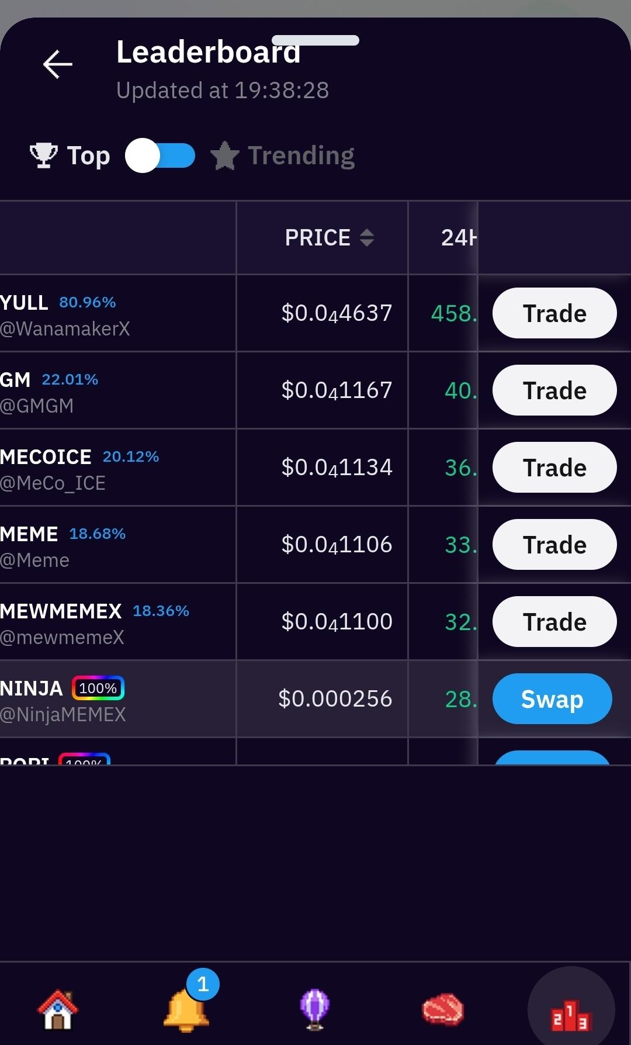
Task: Select the Trending label
Action: point(301,155)
